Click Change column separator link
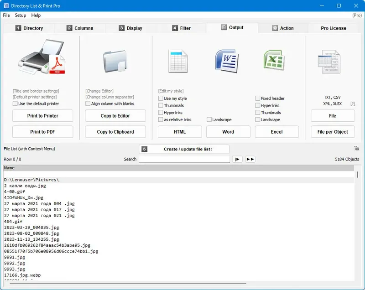 109,97
